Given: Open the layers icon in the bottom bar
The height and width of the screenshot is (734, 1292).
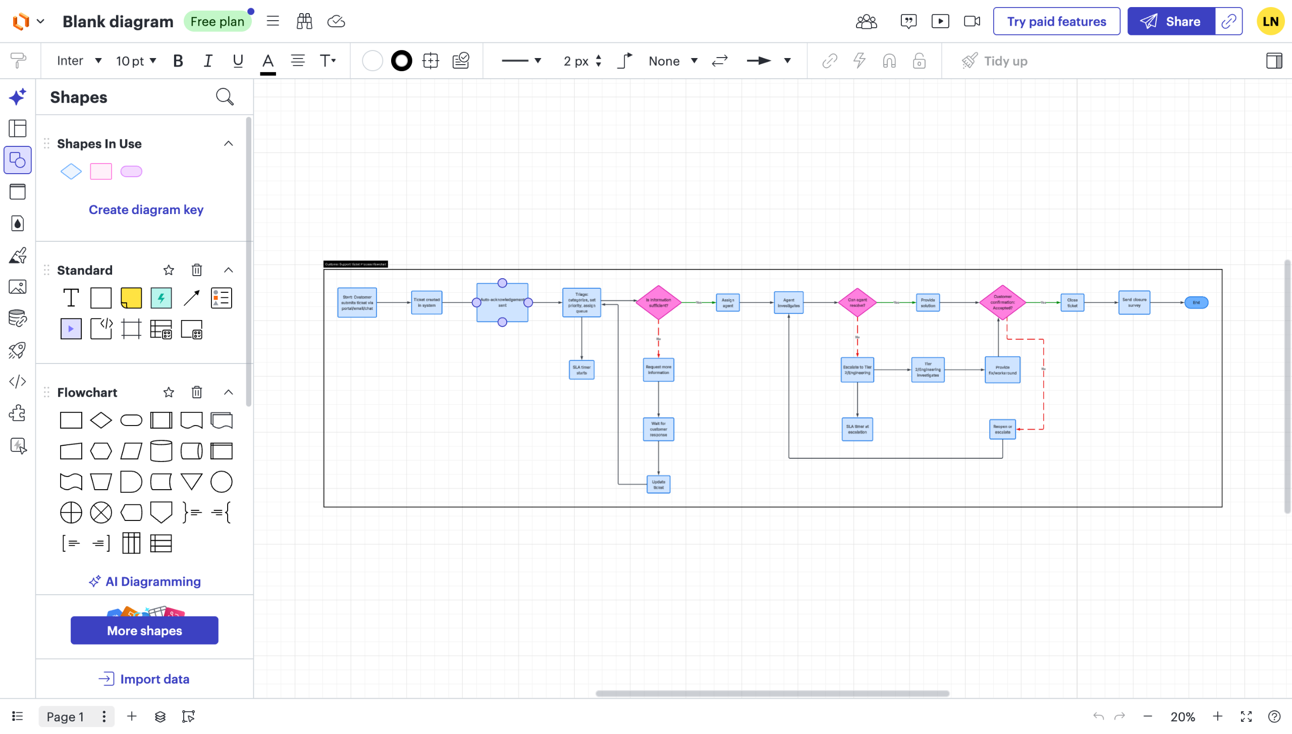Looking at the screenshot, I should click(160, 716).
